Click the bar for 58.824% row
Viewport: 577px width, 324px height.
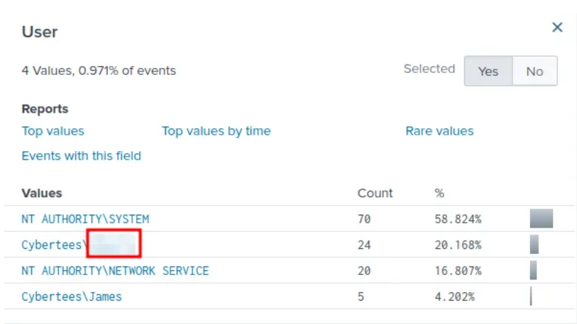pos(542,218)
